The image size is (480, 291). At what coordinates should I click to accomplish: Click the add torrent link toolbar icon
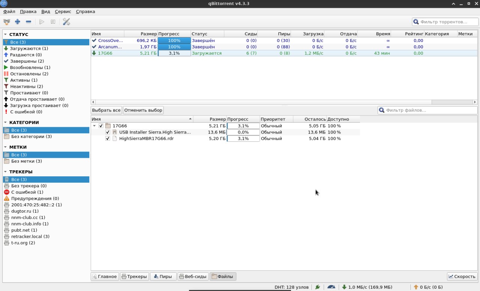pos(7,22)
